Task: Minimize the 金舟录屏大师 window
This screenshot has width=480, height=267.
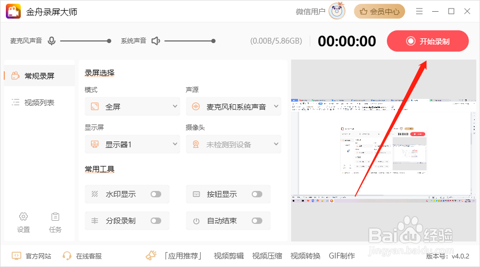Action: [x=435, y=11]
